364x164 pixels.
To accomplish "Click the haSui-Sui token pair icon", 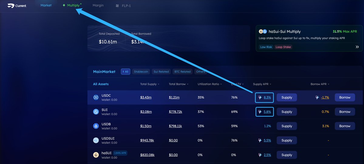I will tap(263, 31).
